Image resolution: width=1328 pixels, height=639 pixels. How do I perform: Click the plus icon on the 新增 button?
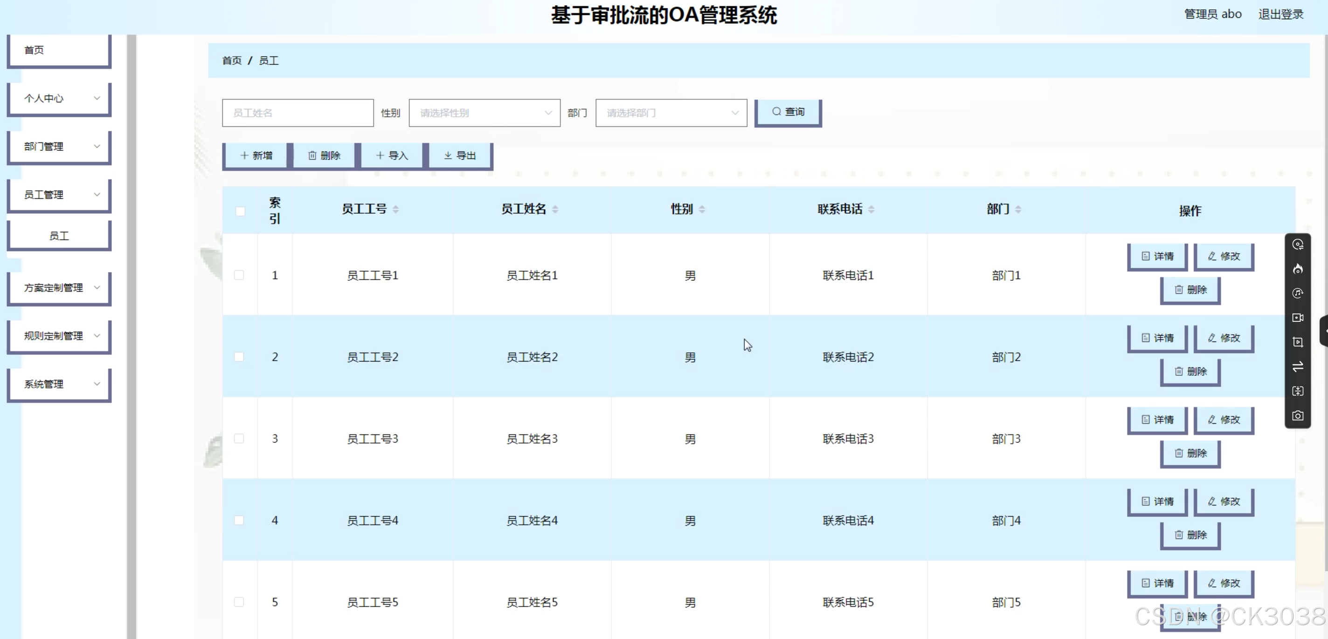pos(244,155)
